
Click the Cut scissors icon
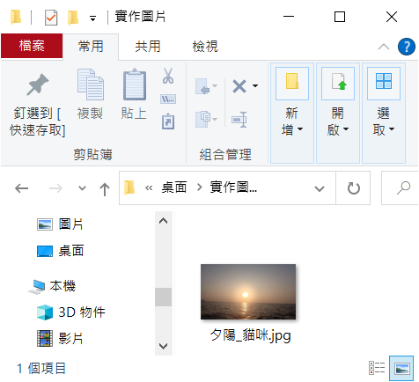168,76
